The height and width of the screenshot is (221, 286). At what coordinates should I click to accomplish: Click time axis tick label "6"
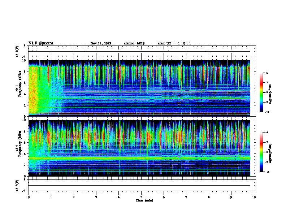(x=164, y=197)
